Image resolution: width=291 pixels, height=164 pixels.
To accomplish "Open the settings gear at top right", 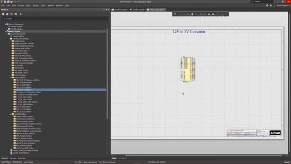I will (267, 5).
